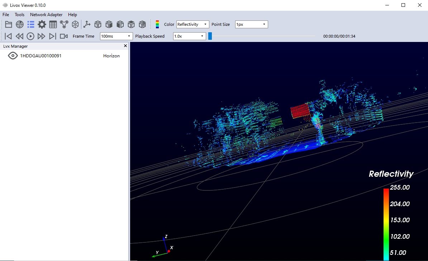Select cube view with shaded right face
This screenshot has width=428, height=261.
[109, 24]
